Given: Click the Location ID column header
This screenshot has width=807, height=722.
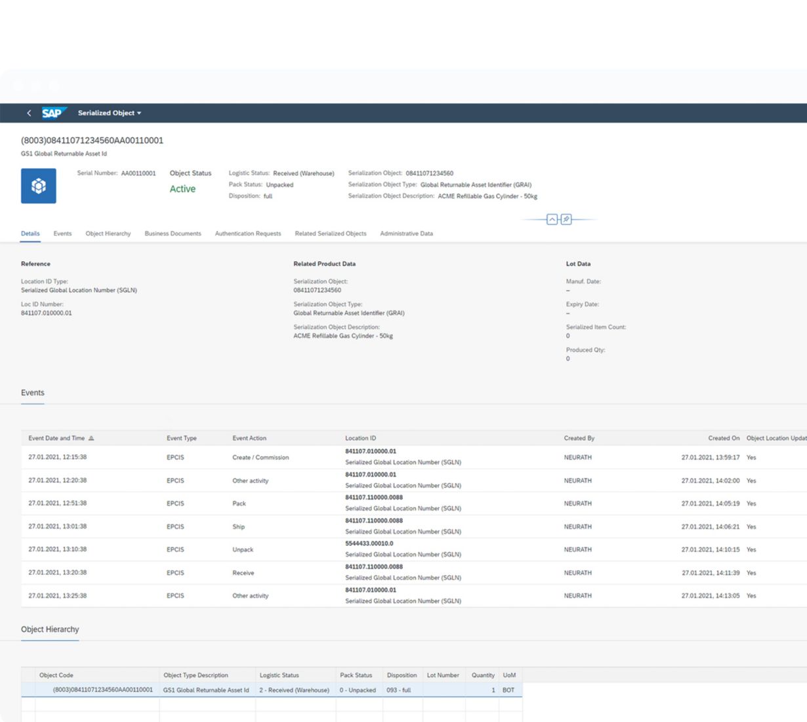Looking at the screenshot, I should pyautogui.click(x=361, y=438).
